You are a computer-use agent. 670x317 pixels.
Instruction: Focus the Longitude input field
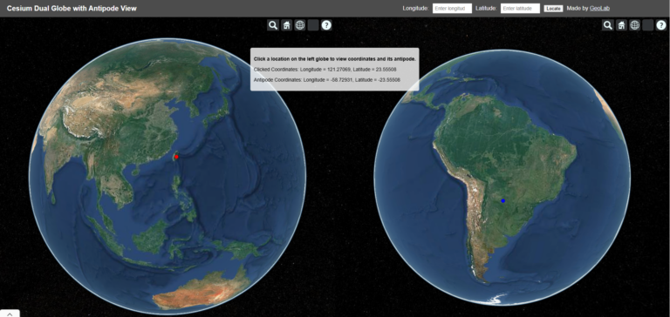click(452, 9)
